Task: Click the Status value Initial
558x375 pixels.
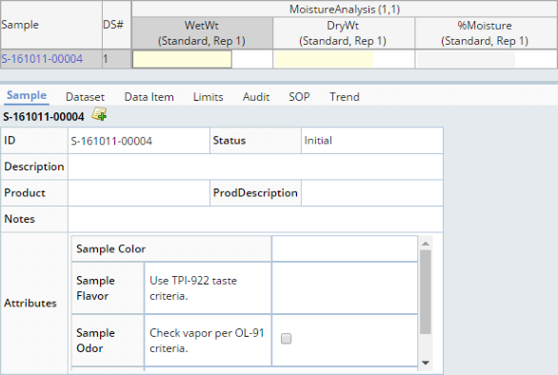Action: click(318, 141)
